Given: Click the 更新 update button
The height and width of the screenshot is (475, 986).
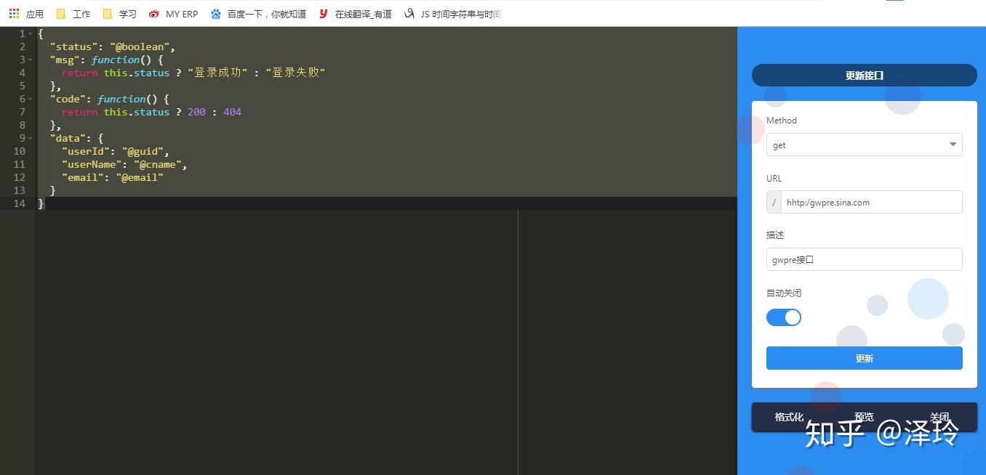Looking at the screenshot, I should 864,358.
